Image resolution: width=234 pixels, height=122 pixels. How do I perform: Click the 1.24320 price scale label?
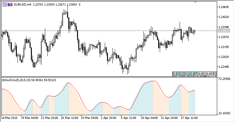224,17
